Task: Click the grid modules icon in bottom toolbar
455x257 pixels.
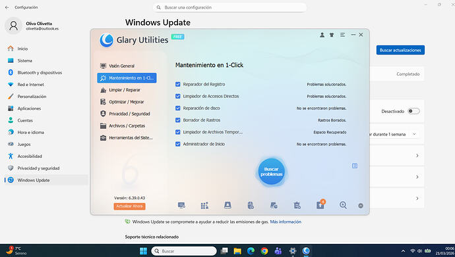Action: point(204,206)
